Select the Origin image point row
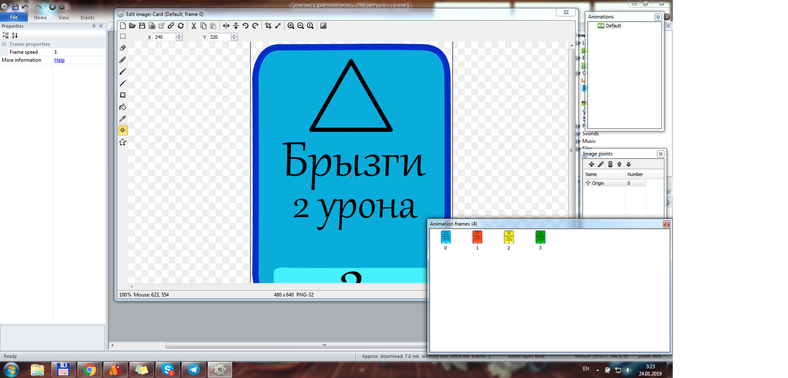 tap(615, 183)
